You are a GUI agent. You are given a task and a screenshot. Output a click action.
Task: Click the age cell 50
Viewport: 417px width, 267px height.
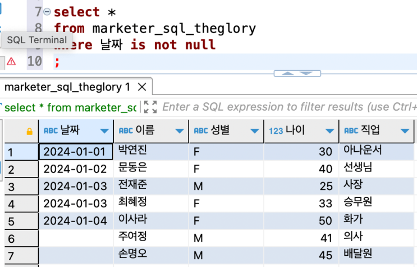coord(301,221)
